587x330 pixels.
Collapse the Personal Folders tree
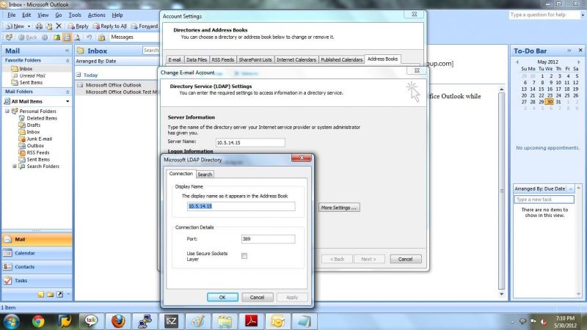click(x=7, y=111)
